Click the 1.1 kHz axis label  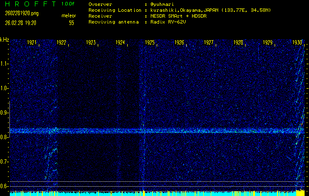[4, 64]
